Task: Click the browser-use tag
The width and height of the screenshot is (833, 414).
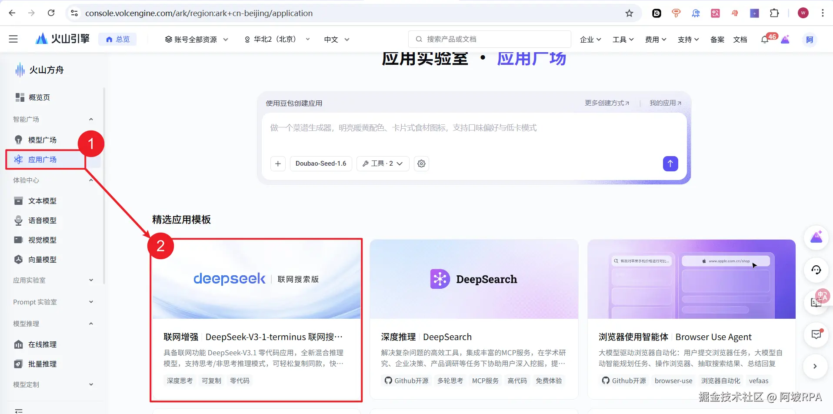Action: click(x=673, y=381)
